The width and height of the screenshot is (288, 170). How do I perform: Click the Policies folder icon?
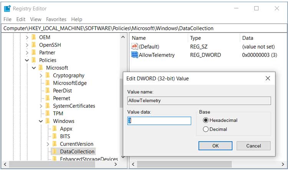[x=34, y=60]
